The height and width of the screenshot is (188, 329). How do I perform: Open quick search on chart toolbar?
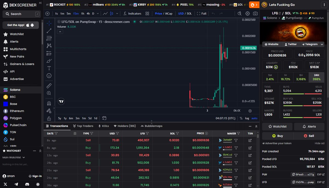pyautogui.click(x=240, y=13)
